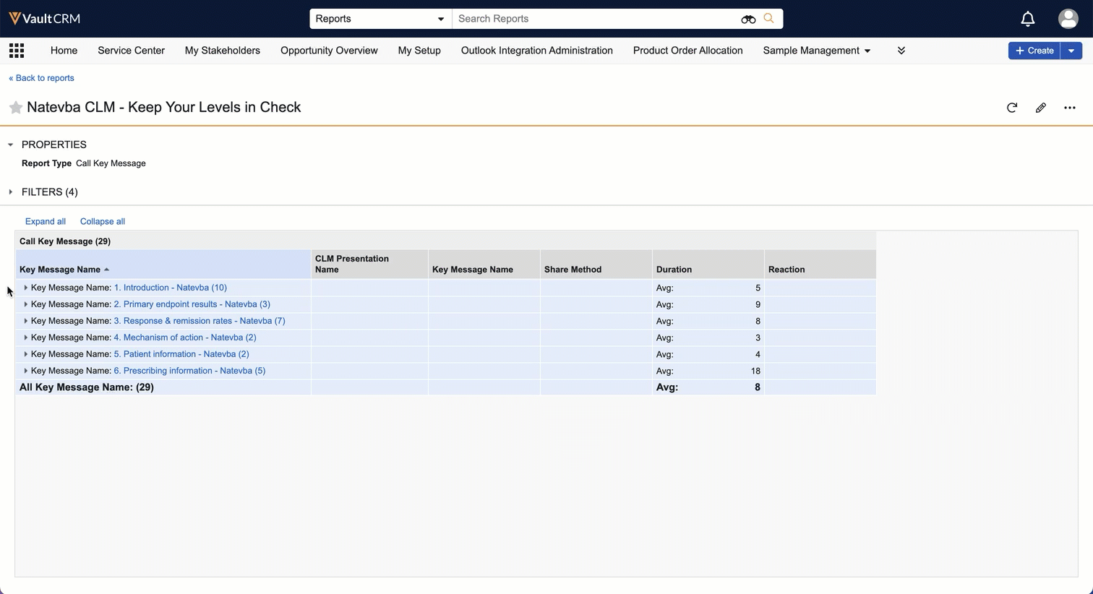Favorite the report with star icon
The width and height of the screenshot is (1093, 594).
pos(15,108)
